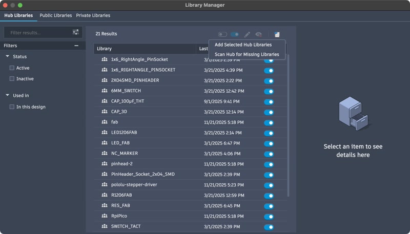
Task: Click the crossed-out eye icon in toolbar
Action: 259,34
